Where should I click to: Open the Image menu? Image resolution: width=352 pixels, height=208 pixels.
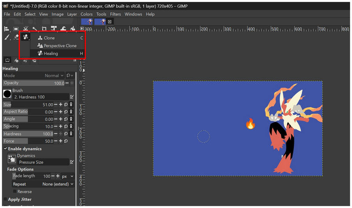pyautogui.click(x=58, y=14)
